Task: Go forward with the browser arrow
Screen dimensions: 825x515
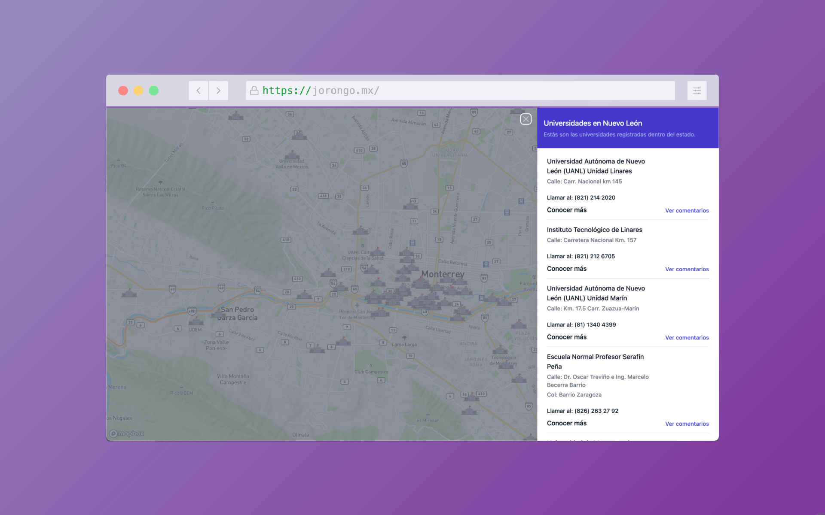Action: pos(218,91)
